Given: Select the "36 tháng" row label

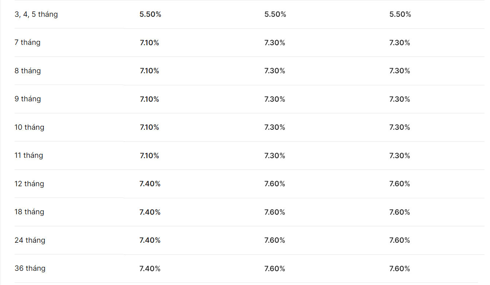Looking at the screenshot, I should (x=30, y=269).
